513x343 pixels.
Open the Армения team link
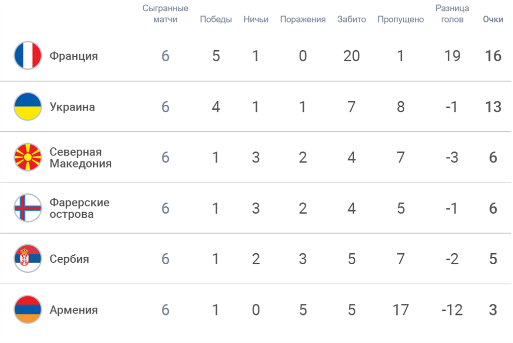click(74, 310)
